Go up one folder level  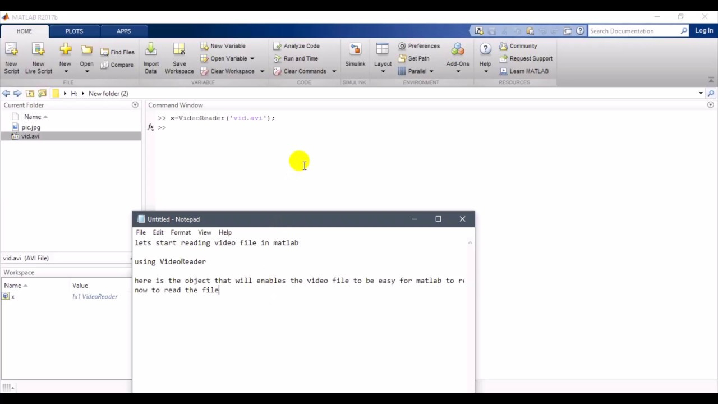tap(30, 94)
